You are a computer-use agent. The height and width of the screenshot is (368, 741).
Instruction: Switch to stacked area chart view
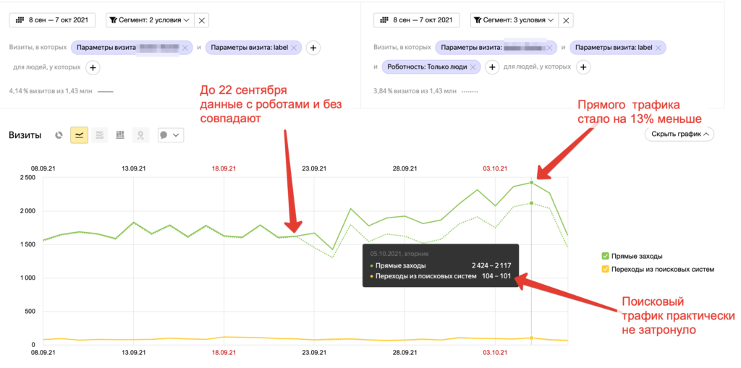point(100,135)
